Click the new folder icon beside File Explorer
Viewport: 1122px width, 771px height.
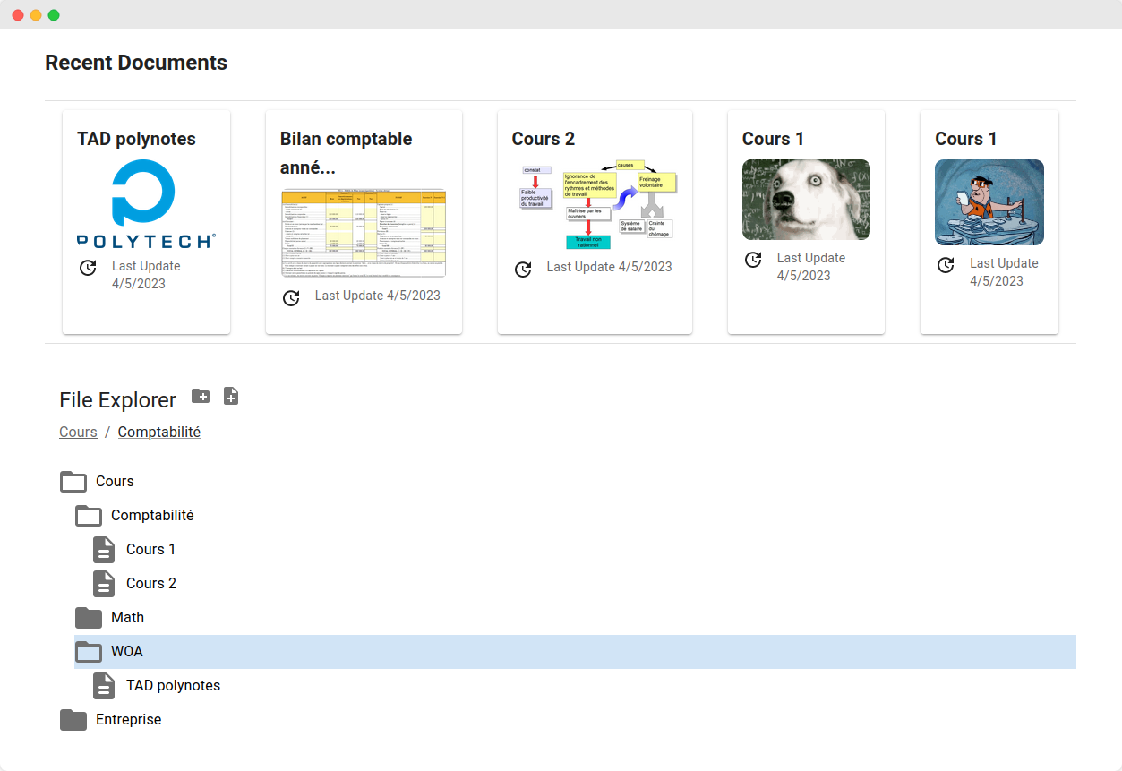pyautogui.click(x=201, y=396)
